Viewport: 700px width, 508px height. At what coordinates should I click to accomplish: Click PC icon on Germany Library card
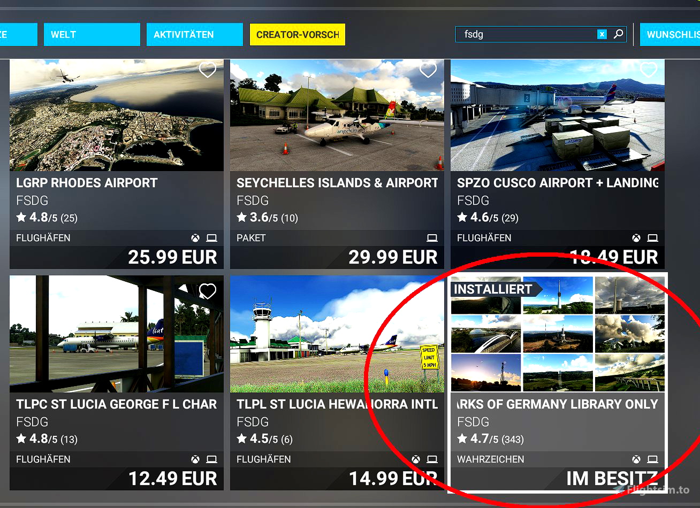[652, 459]
